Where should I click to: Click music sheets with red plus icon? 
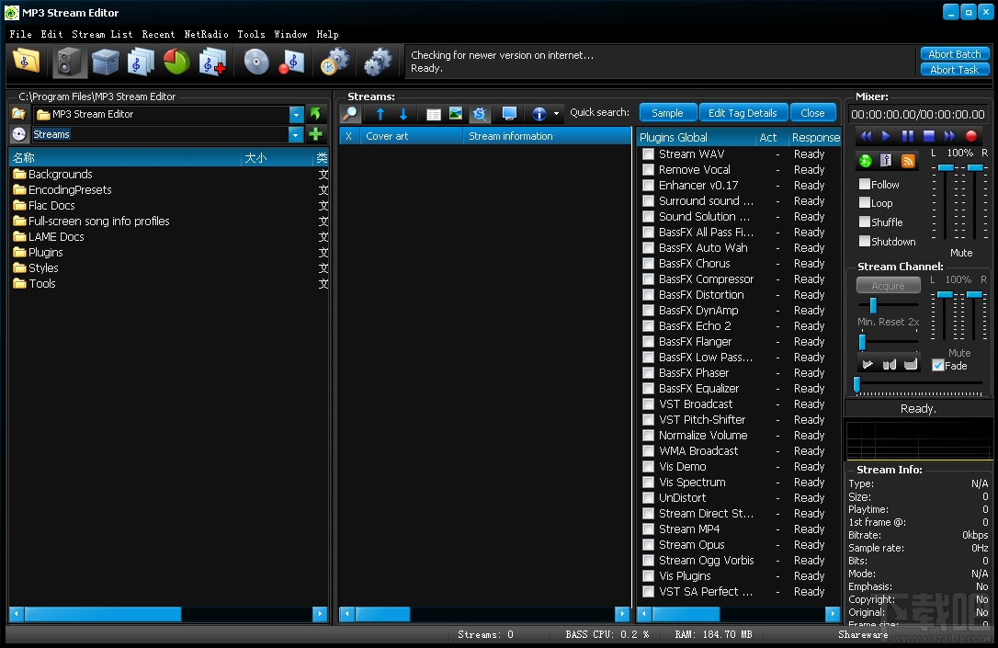pos(212,62)
